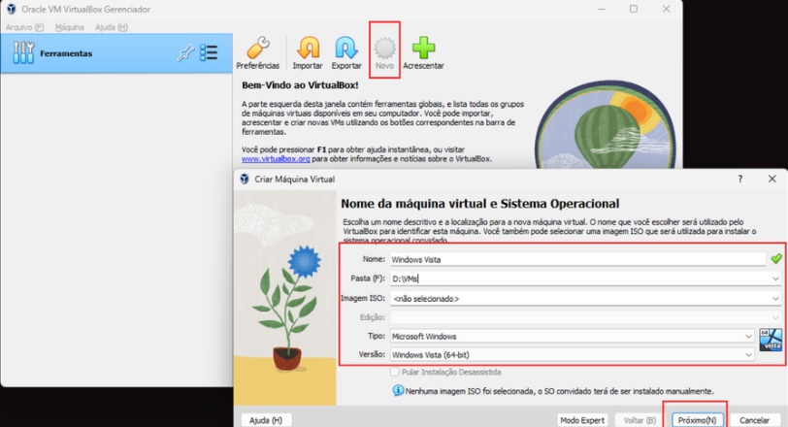Click the Windows Vista OS type icon
788x427 pixels.
click(x=771, y=340)
